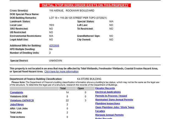
Task: Select the 'Grandfathered Sign:' label
Action: tap(89, 36)
